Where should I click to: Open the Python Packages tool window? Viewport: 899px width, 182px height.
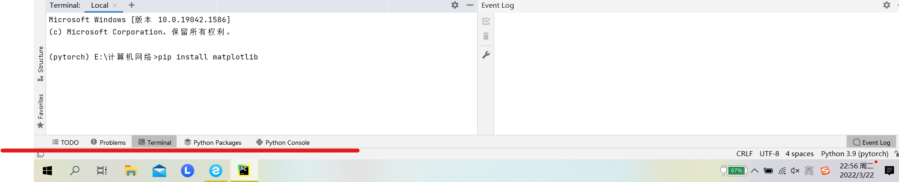(x=213, y=142)
